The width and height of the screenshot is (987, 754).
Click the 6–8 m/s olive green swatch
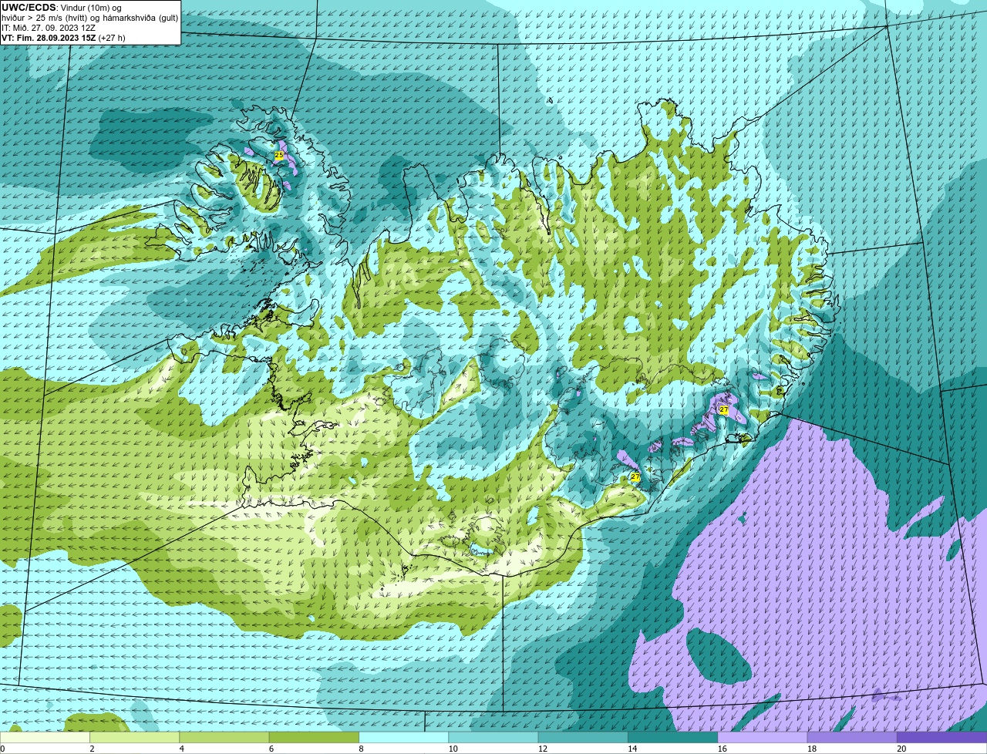[x=315, y=738]
